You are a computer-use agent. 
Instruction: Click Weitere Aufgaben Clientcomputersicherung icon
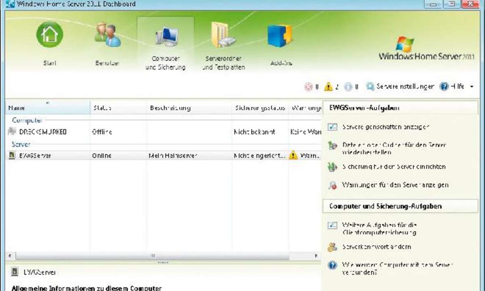click(x=332, y=225)
